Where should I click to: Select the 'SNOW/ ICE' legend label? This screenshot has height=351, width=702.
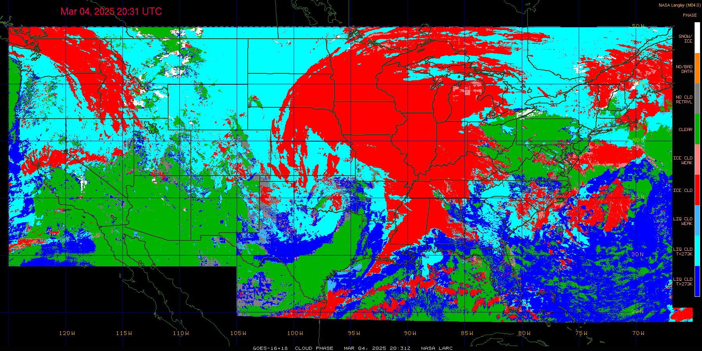pyautogui.click(x=685, y=39)
